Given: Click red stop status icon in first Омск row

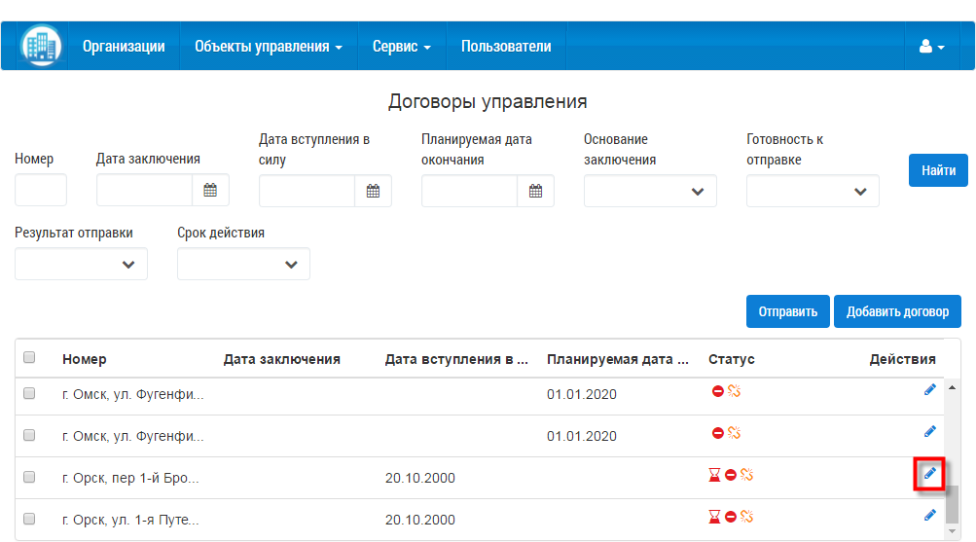Looking at the screenshot, I should click(x=718, y=391).
